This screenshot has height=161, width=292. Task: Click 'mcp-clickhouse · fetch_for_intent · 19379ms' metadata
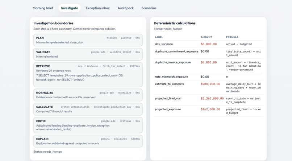(x=109, y=66)
